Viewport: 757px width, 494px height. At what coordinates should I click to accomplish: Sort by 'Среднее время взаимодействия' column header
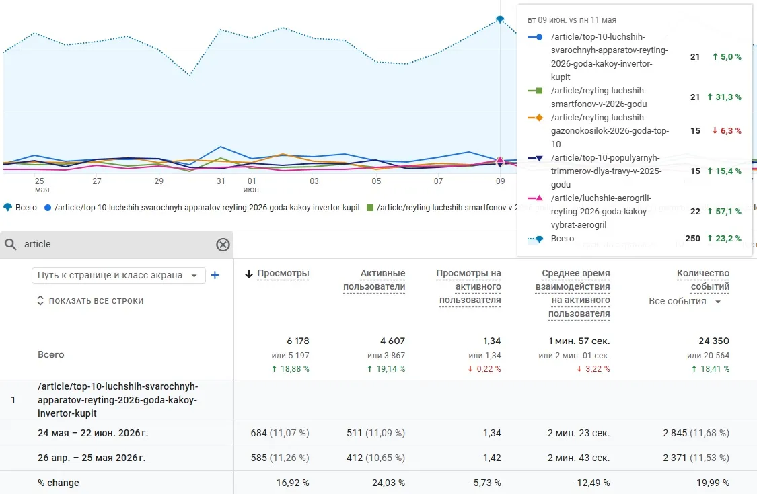pos(573,293)
